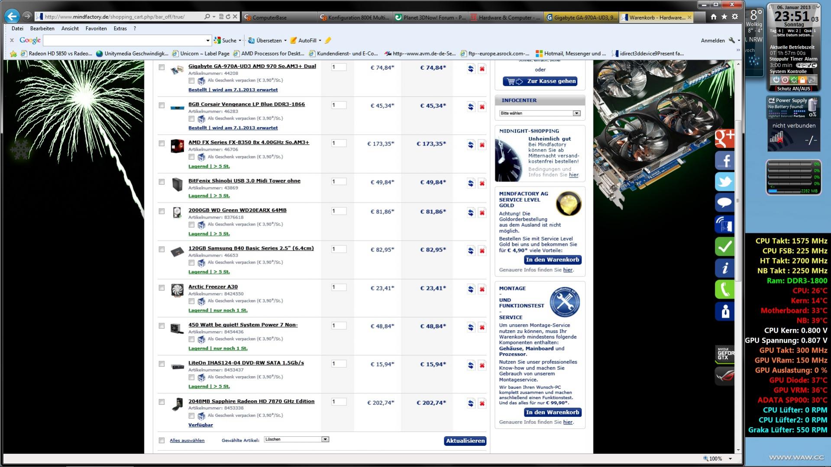The height and width of the screenshot is (467, 831).
Task: Delete the AMD FX-8350 row with red X
Action: click(482, 145)
